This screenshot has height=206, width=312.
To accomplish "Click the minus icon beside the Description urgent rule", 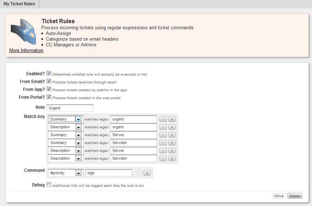I will pyautogui.click(x=163, y=127).
